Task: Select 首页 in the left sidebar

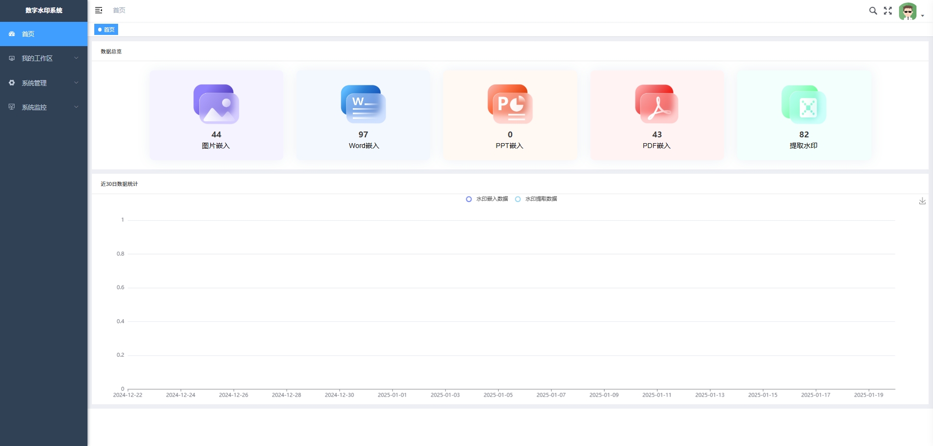Action: point(44,34)
